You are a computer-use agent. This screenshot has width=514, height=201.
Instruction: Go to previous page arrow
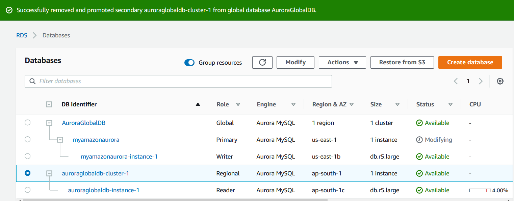pyautogui.click(x=456, y=81)
